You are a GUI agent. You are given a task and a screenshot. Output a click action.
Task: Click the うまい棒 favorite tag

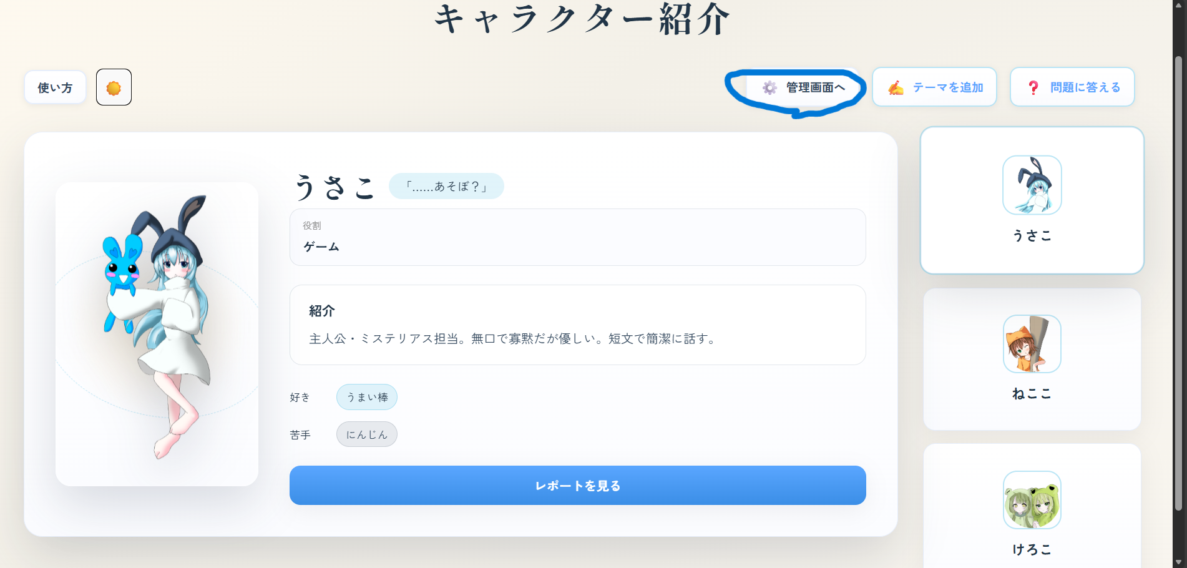[x=367, y=397]
